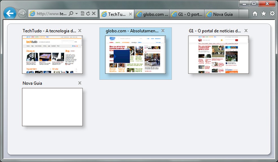Go back with the blue Back arrow
The height and width of the screenshot is (162, 278).
click(10, 13)
